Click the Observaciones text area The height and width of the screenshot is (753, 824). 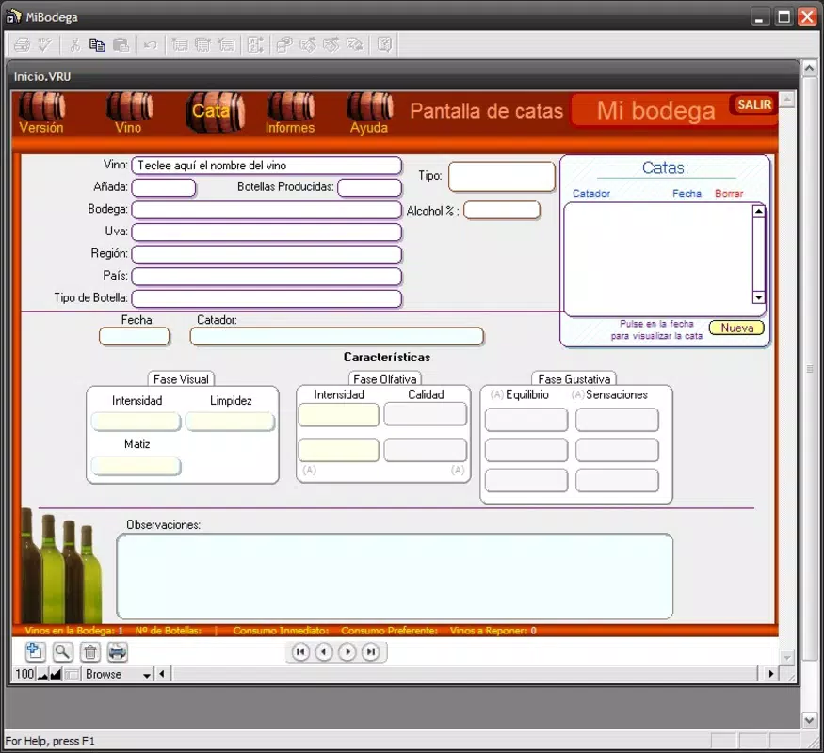[x=395, y=577]
